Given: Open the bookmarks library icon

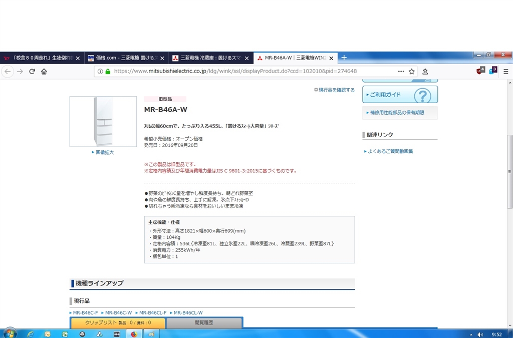Looking at the screenshot, I should click(425, 71).
